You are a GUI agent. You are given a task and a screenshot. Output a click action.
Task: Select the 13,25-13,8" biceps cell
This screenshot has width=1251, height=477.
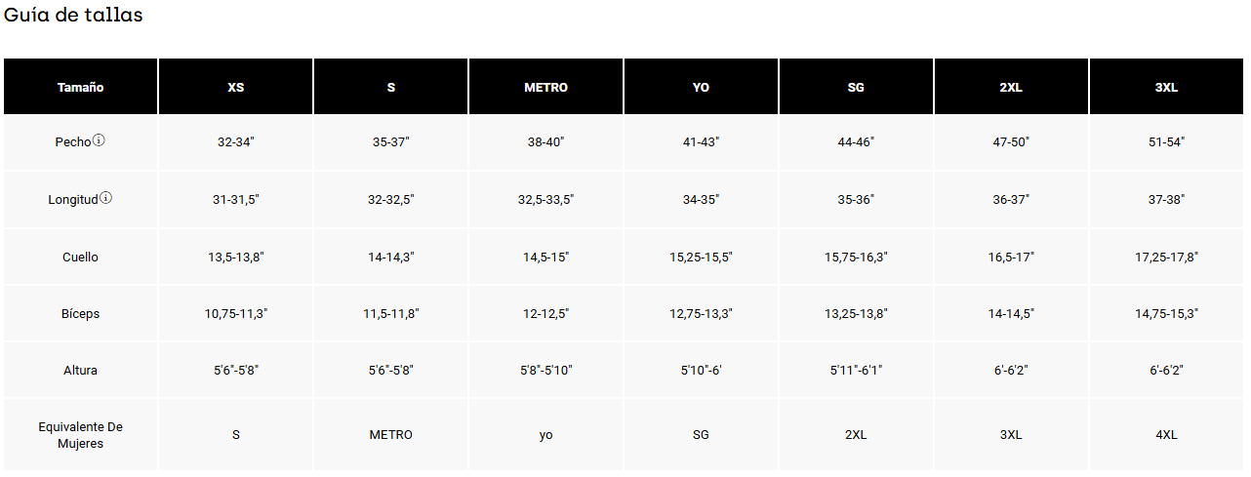[x=856, y=314]
